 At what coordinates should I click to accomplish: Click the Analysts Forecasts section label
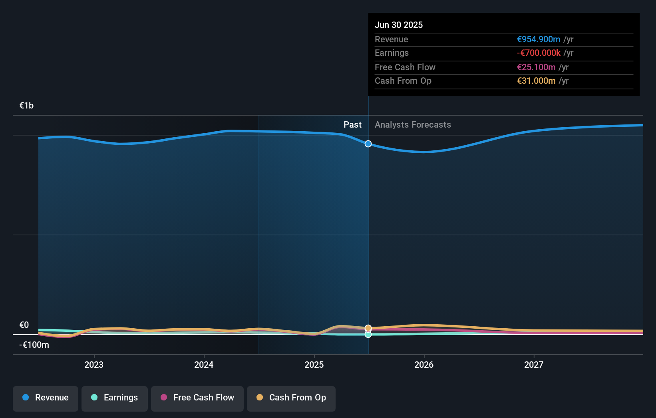(413, 124)
